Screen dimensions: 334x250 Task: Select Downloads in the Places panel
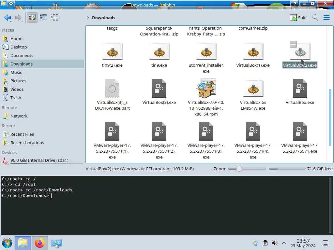(42, 64)
